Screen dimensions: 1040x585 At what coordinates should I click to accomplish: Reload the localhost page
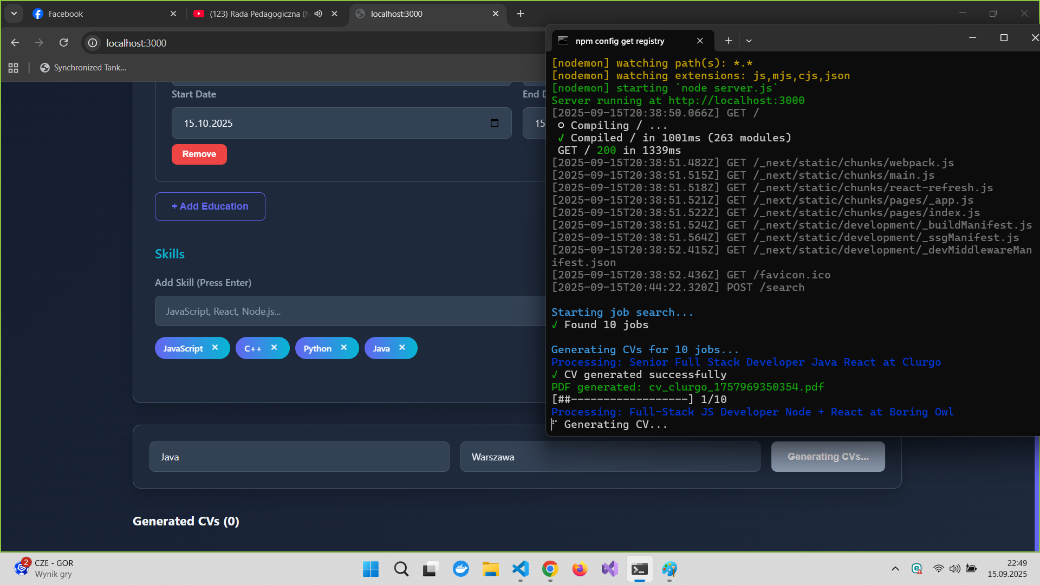coord(63,43)
